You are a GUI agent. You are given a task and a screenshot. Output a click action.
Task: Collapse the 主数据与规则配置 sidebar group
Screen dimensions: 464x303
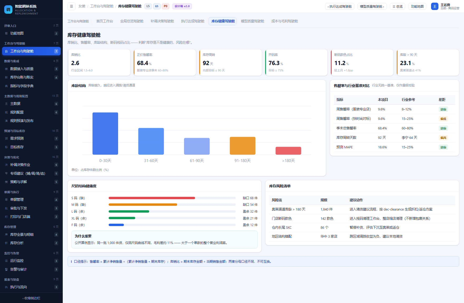click(x=31, y=96)
